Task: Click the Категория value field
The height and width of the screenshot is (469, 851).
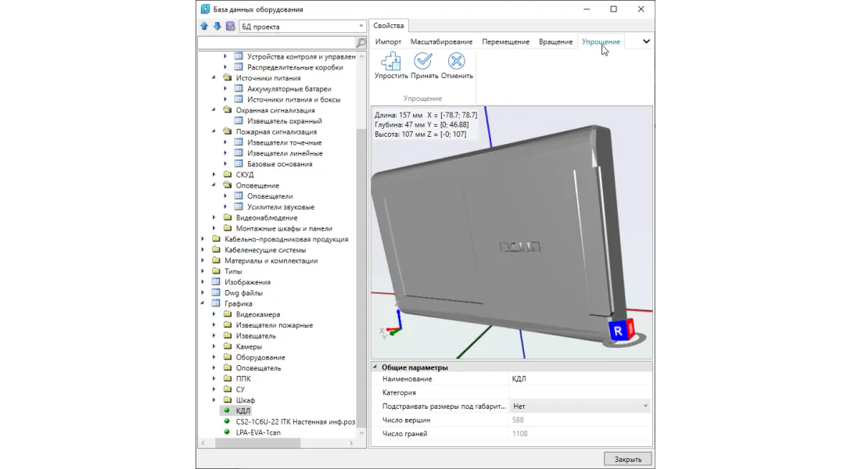Action: point(579,392)
